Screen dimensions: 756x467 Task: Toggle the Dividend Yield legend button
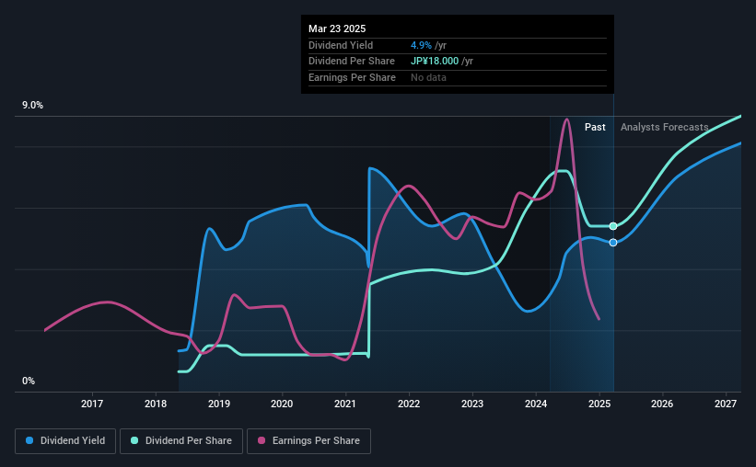coord(65,441)
